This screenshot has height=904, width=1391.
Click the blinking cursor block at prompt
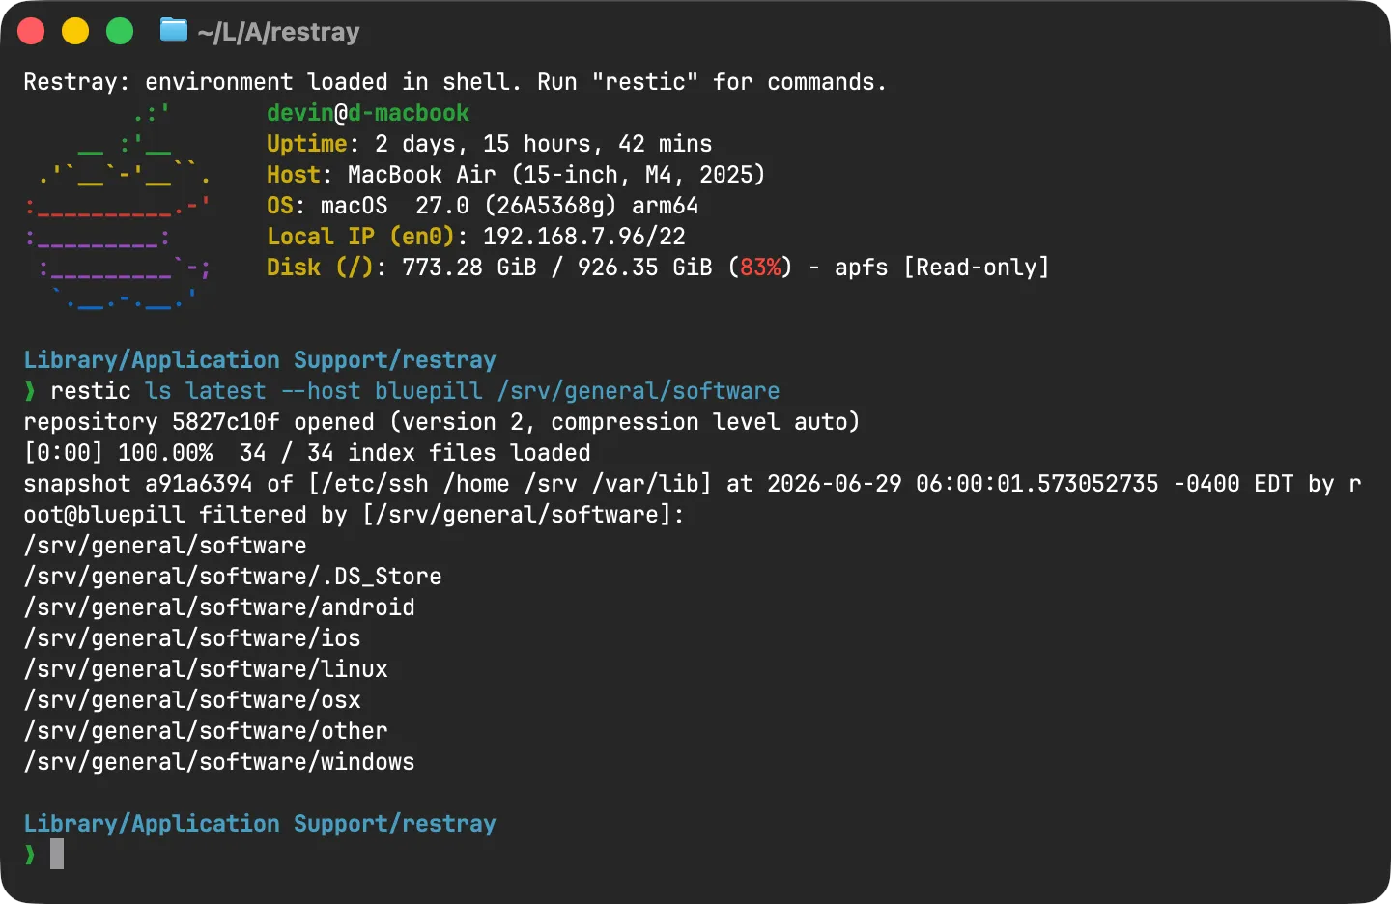point(57,854)
